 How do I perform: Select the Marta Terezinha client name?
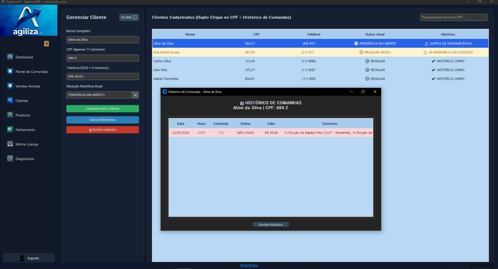click(166, 79)
